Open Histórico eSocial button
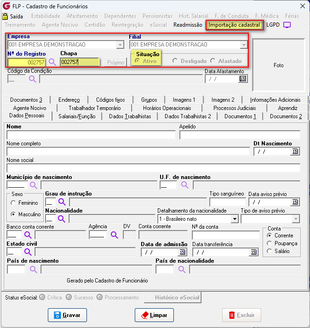 click(x=173, y=298)
